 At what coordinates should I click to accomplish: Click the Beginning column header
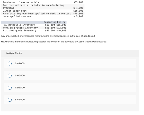click(x=50, y=22)
